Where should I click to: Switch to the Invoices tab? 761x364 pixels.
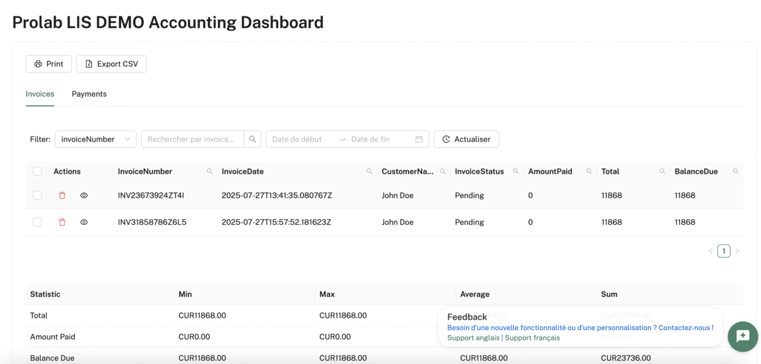click(40, 94)
